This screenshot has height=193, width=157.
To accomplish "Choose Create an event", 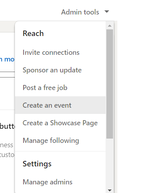I will [60, 105].
